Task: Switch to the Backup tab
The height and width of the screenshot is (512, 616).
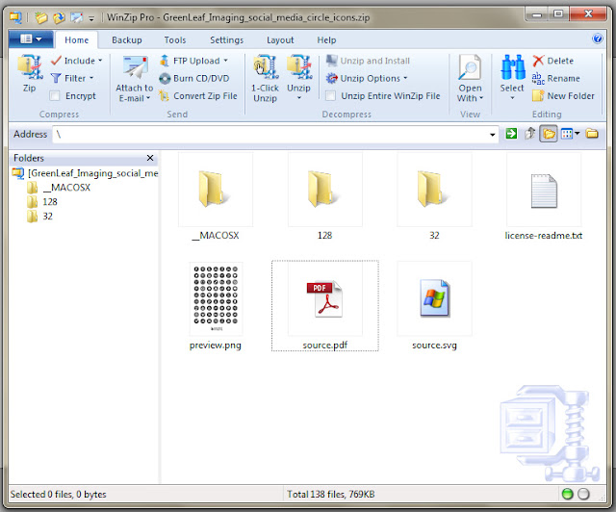Action: pyautogui.click(x=126, y=40)
